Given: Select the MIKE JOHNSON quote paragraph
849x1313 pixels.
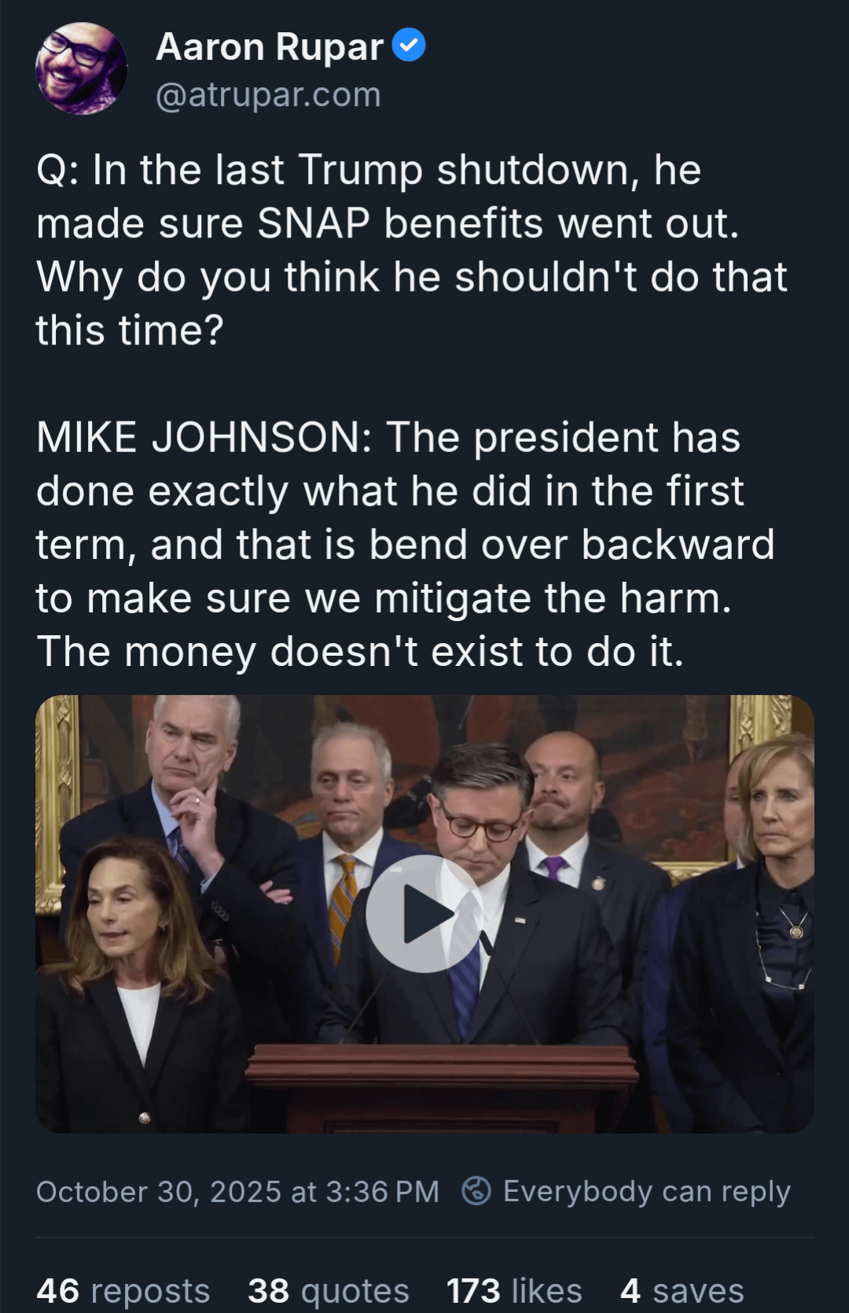Looking at the screenshot, I should click(x=406, y=544).
